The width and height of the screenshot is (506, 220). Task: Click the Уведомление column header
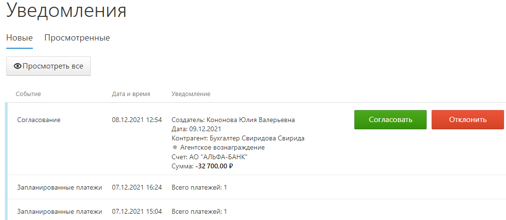click(x=191, y=94)
